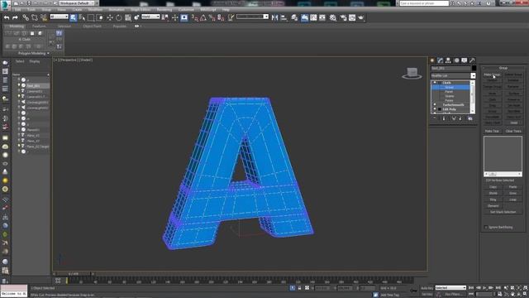The height and width of the screenshot is (298, 529).
Task: Switch to the Populate ribbon tab
Action: [x=119, y=26]
